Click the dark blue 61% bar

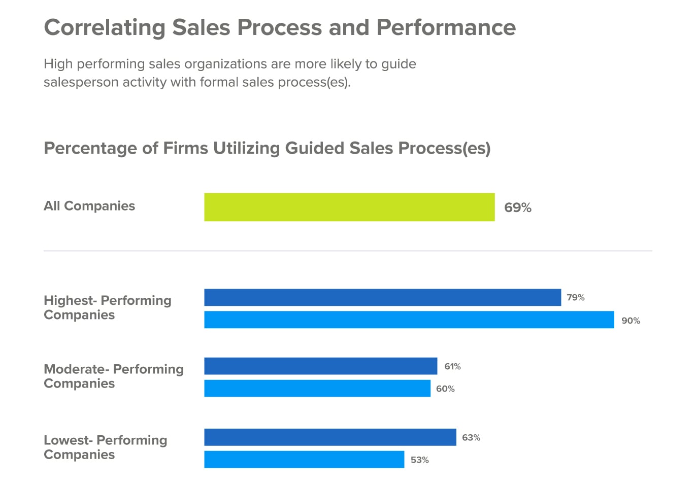(x=320, y=366)
